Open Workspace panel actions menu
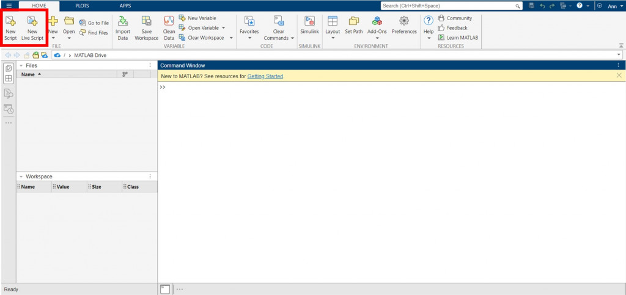This screenshot has width=626, height=295. click(150, 176)
